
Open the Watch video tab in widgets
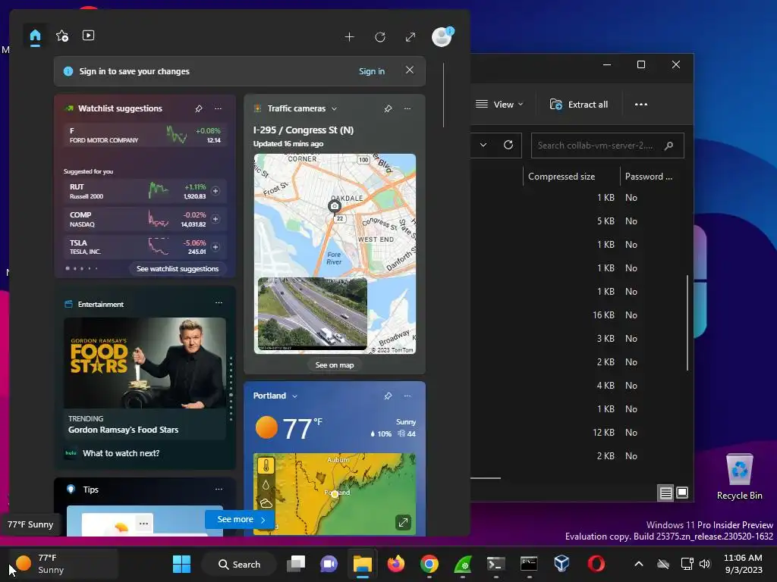coord(88,36)
